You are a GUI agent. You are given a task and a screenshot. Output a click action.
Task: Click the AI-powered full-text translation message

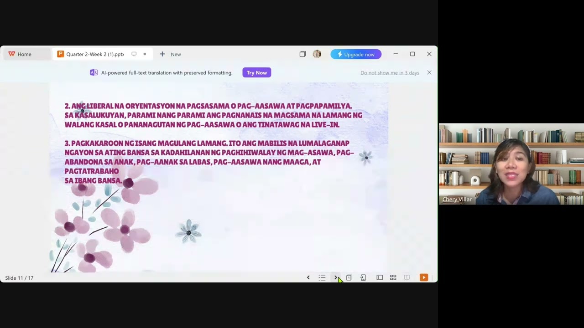(167, 73)
